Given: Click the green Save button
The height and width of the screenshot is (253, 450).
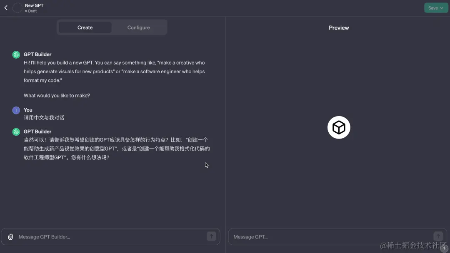Looking at the screenshot, I should pyautogui.click(x=433, y=7).
